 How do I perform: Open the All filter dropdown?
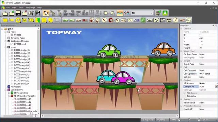click(x=142, y=13)
